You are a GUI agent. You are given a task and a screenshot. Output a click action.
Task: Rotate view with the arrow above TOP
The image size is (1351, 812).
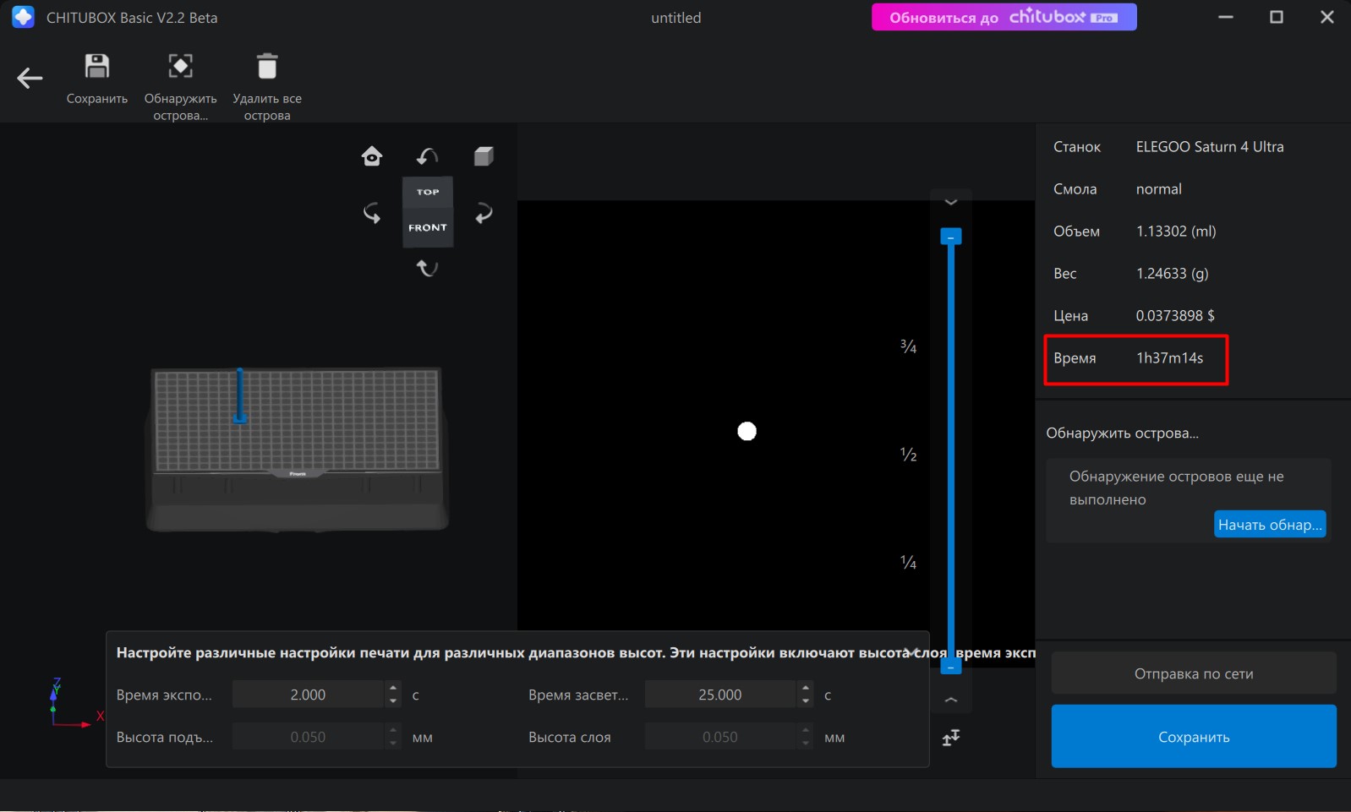coord(428,156)
